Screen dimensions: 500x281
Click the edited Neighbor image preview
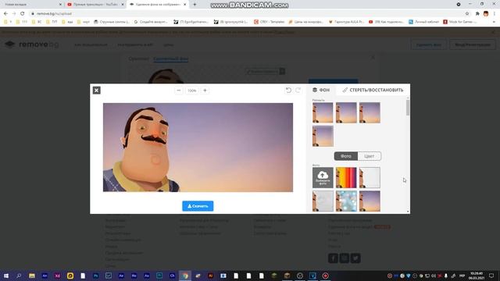coord(198,148)
